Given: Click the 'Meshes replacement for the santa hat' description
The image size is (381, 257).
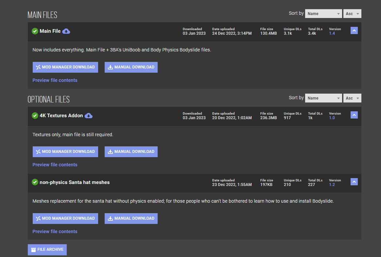Looking at the screenshot, I should coord(183,201).
